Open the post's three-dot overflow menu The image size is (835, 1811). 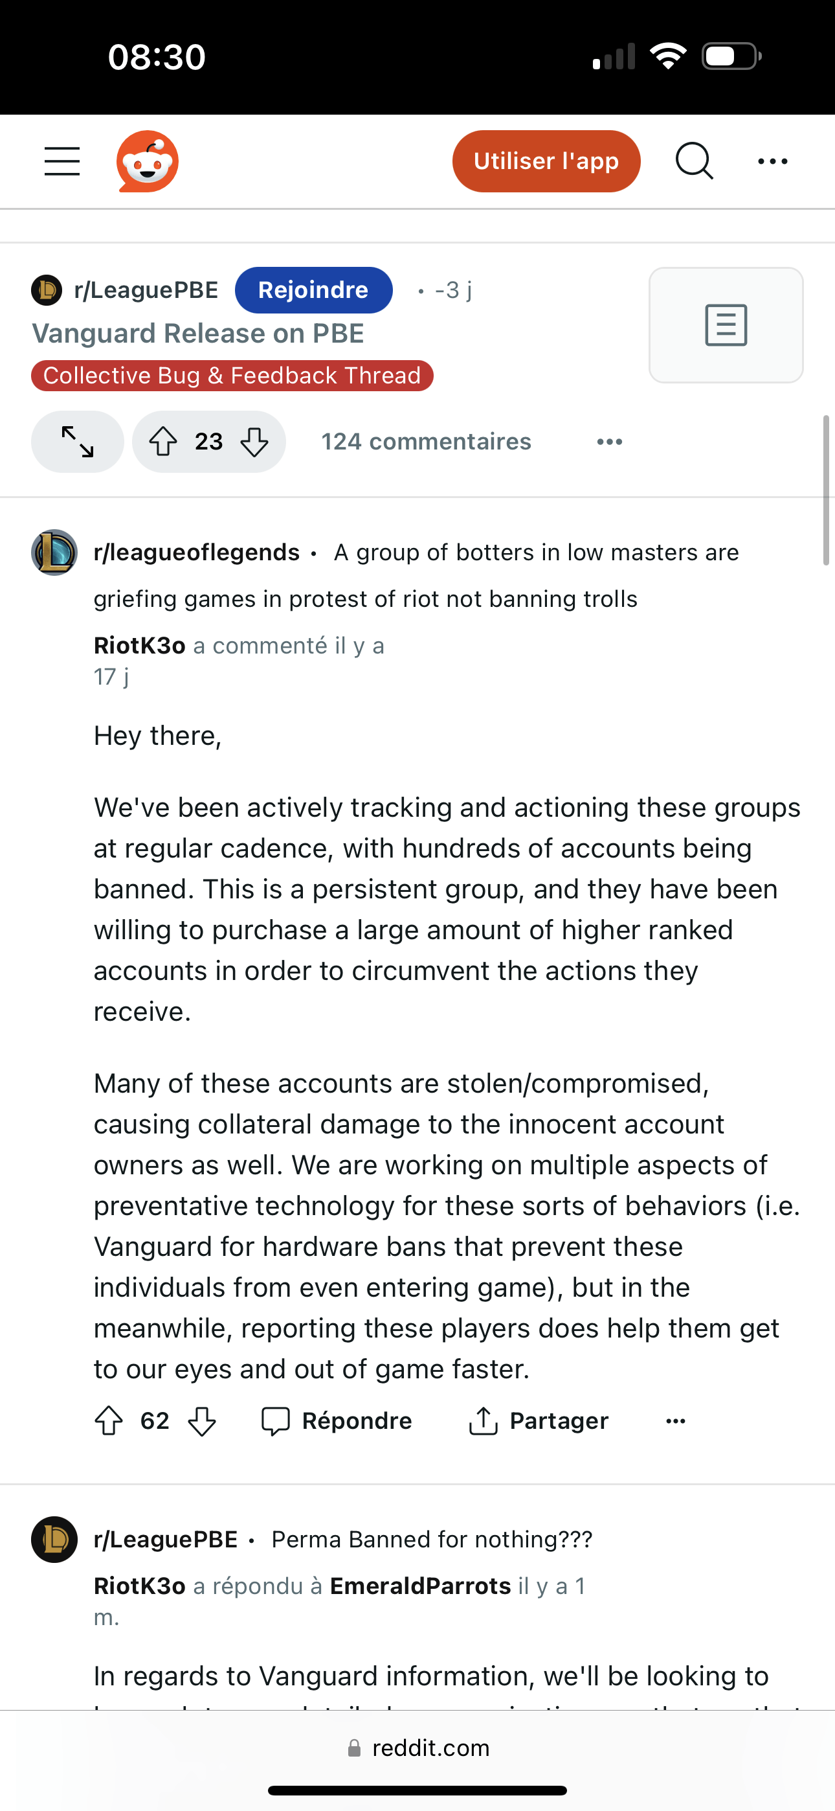[609, 442]
